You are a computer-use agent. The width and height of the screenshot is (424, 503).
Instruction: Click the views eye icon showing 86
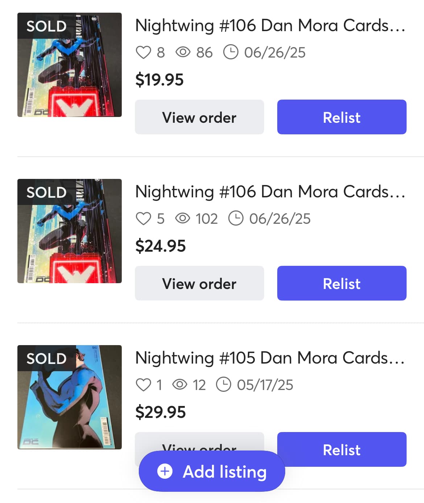[x=183, y=53]
